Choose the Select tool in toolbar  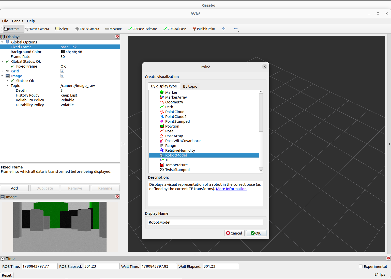point(62,29)
